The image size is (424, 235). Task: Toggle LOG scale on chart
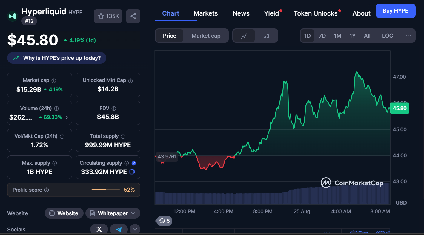(388, 36)
